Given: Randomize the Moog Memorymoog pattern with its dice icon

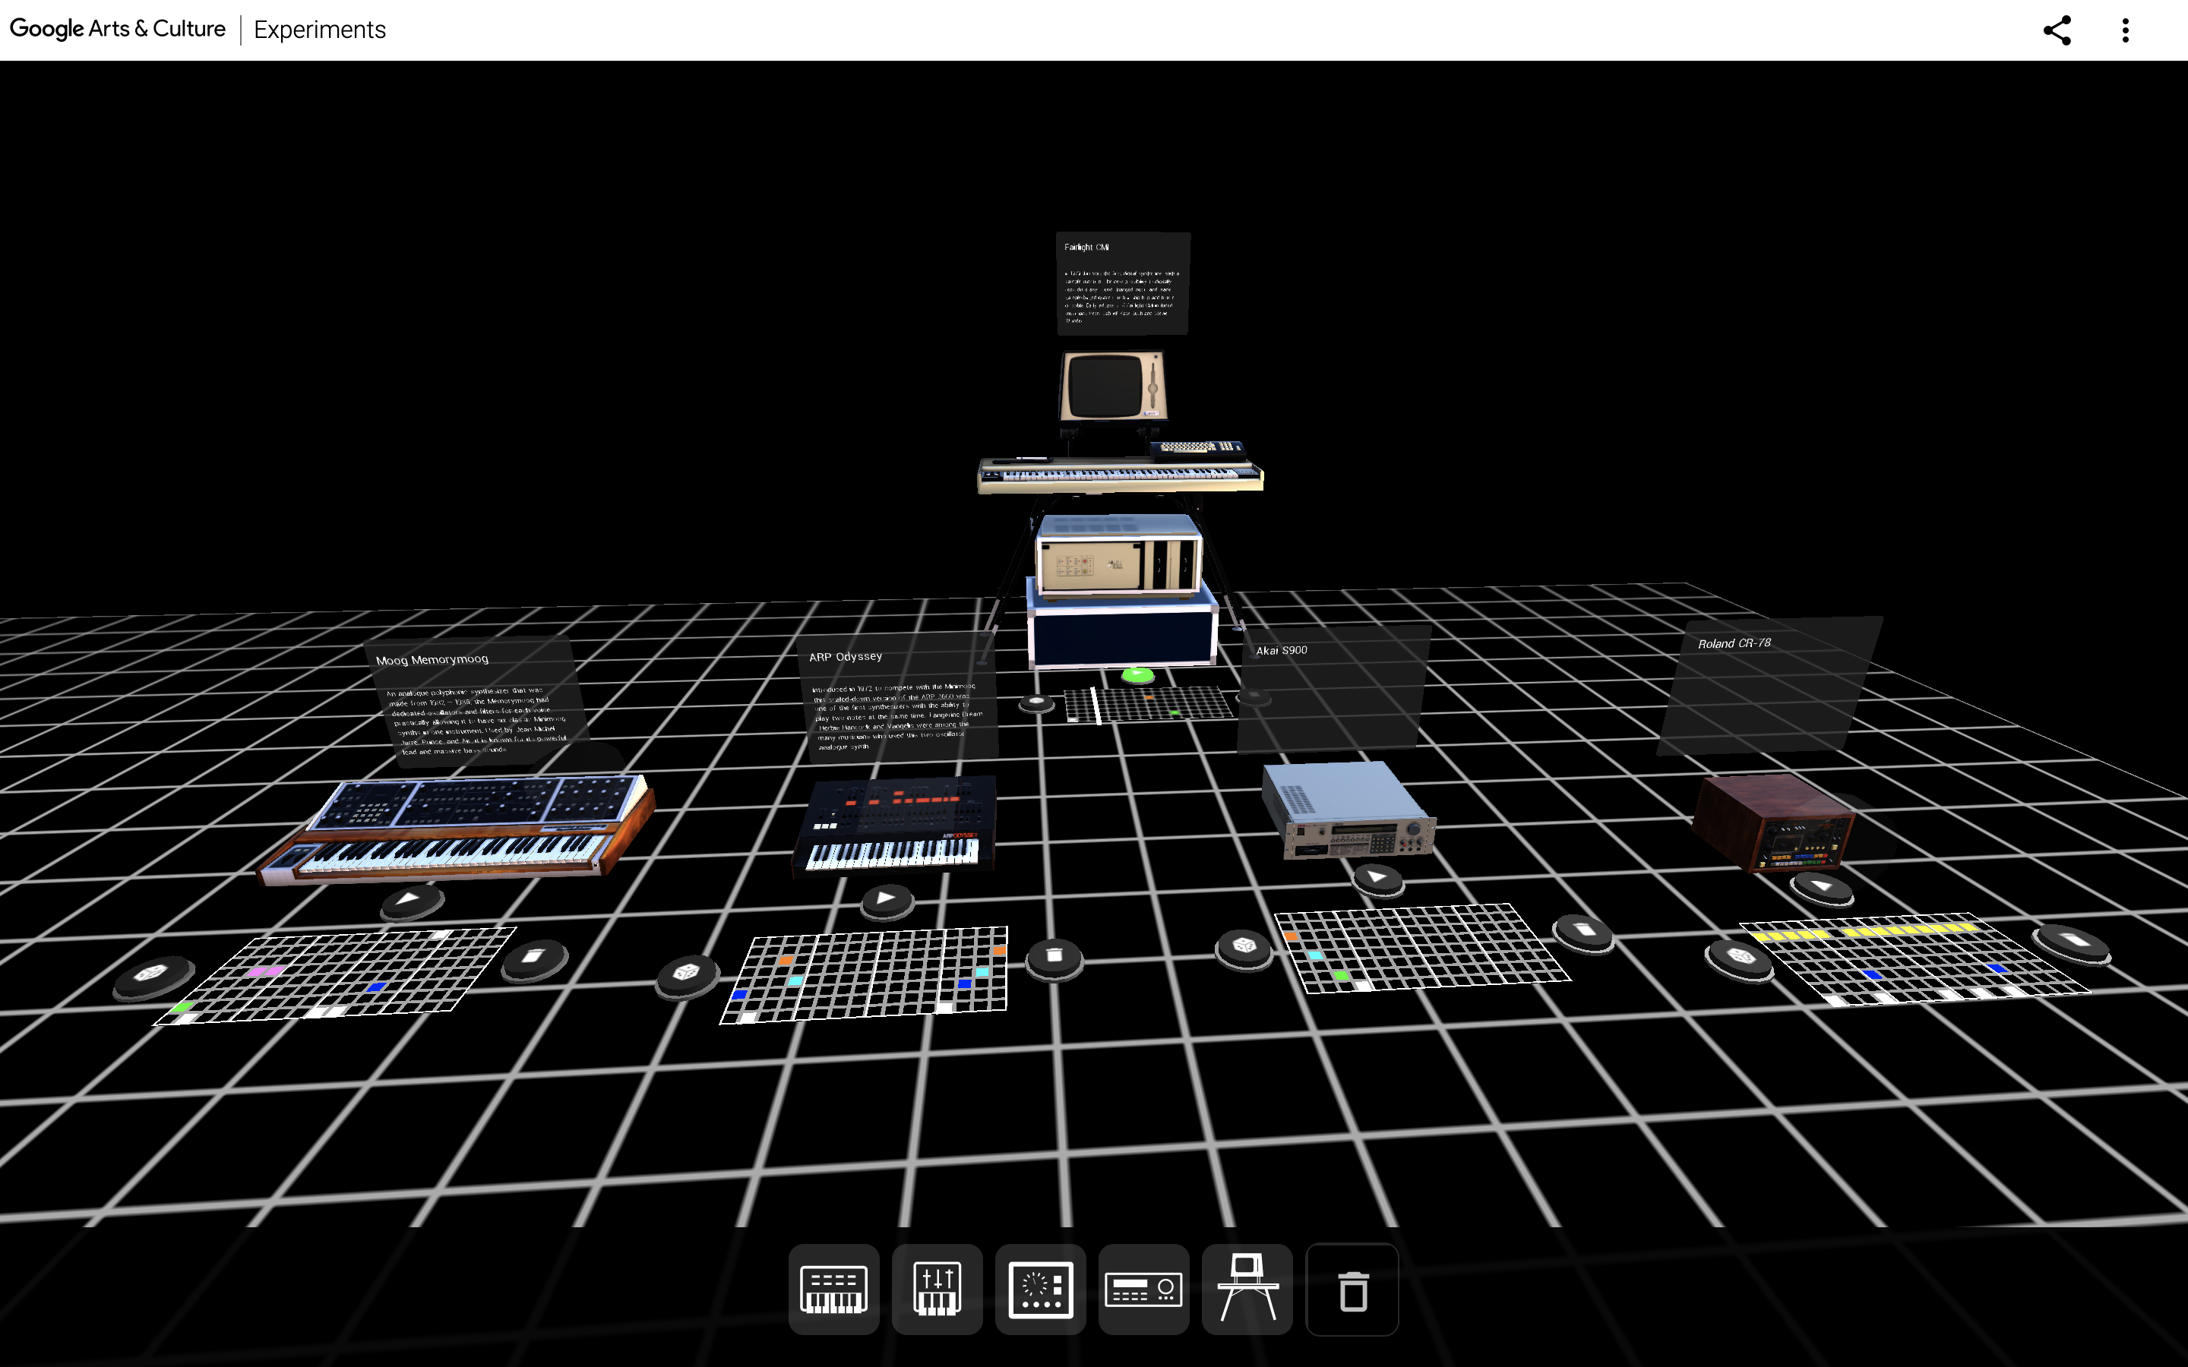Looking at the screenshot, I should 152,974.
